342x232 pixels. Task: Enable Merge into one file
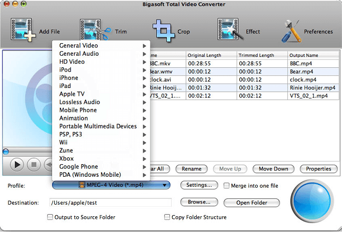tap(226, 186)
